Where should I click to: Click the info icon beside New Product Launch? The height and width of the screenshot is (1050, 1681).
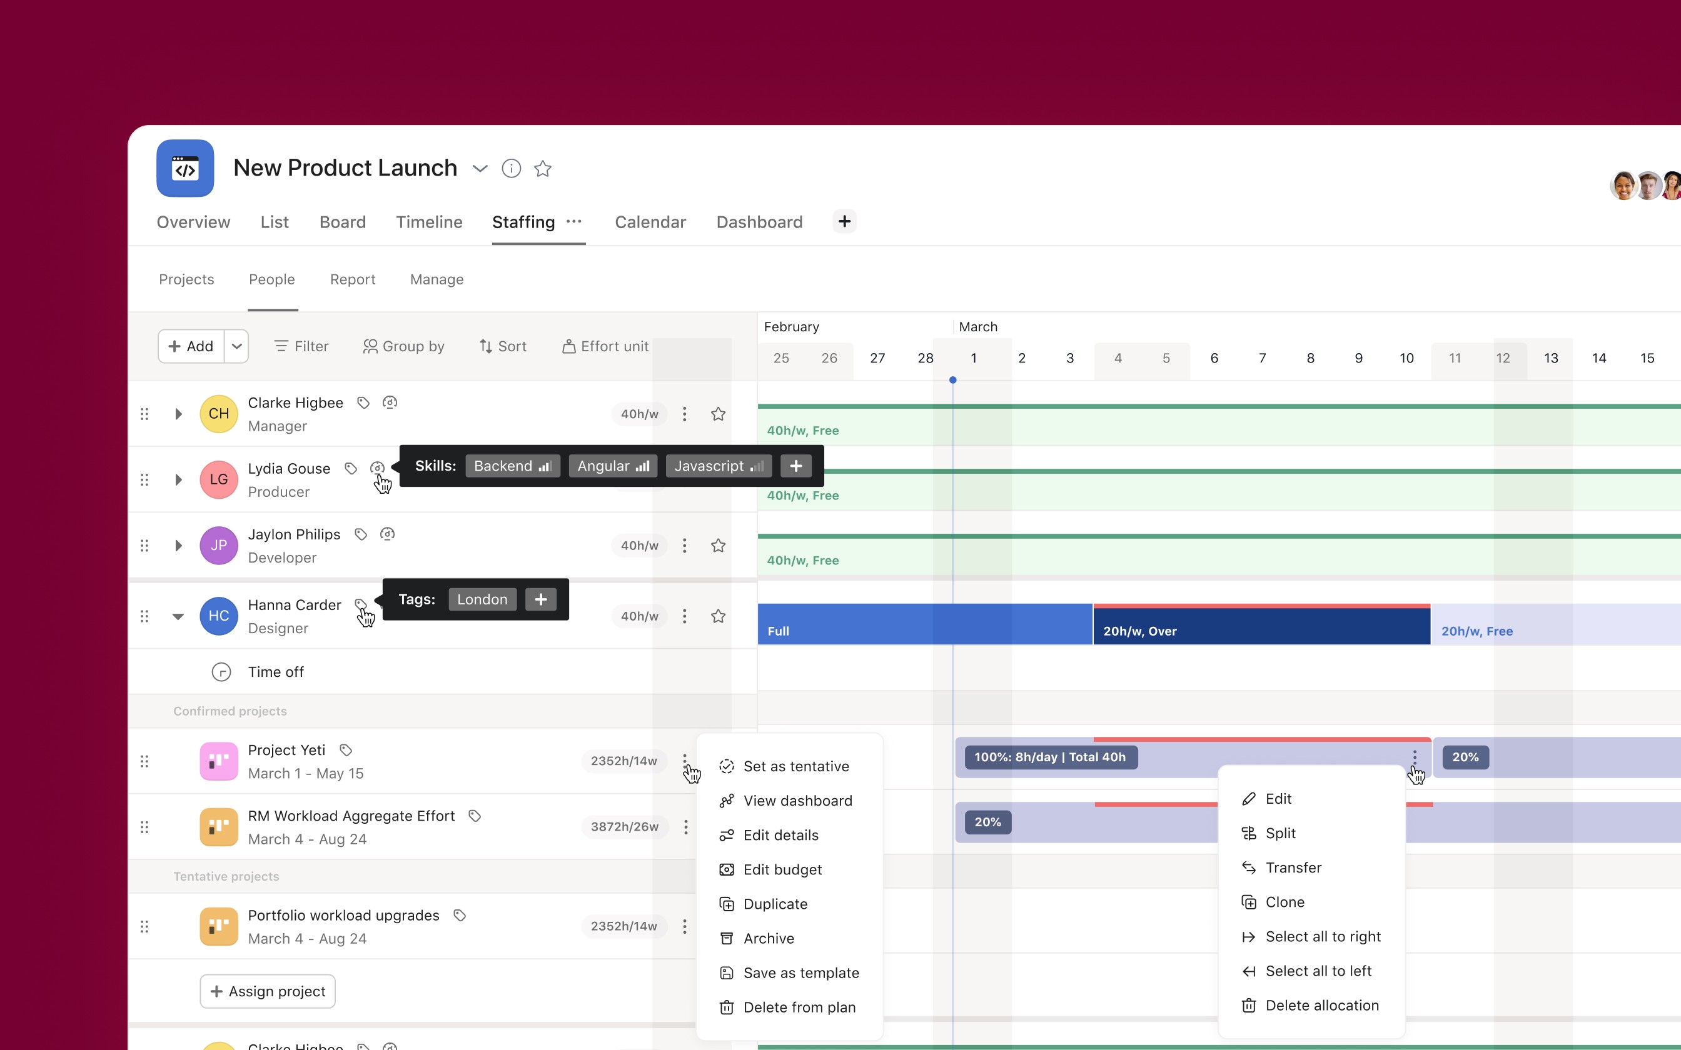tap(512, 168)
